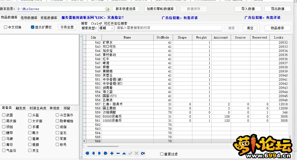Check the 称号 checkbox
This screenshot has width=297, height=160.
pos(57,145)
